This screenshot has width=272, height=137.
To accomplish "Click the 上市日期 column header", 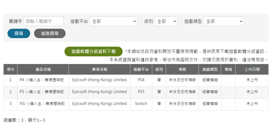I will tap(252, 69).
